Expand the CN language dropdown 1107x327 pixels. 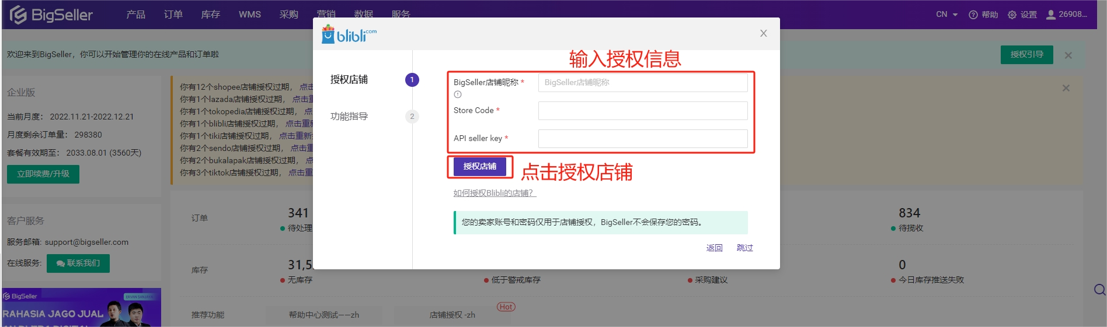tap(946, 15)
